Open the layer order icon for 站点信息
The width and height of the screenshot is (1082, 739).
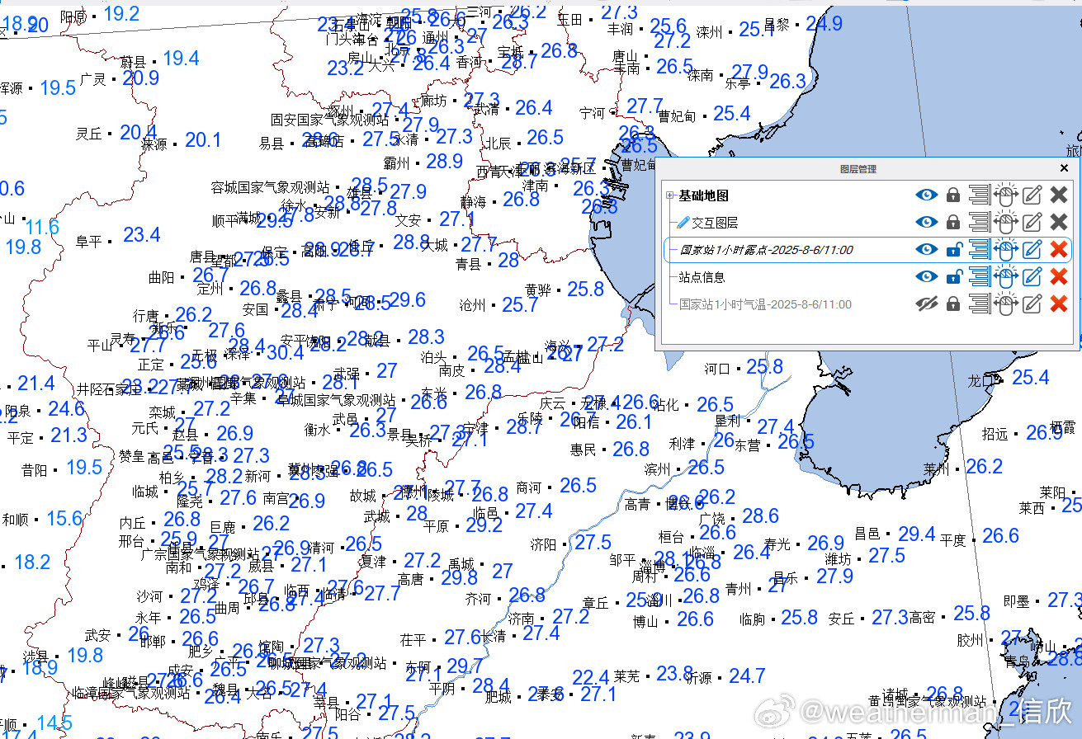coord(979,277)
